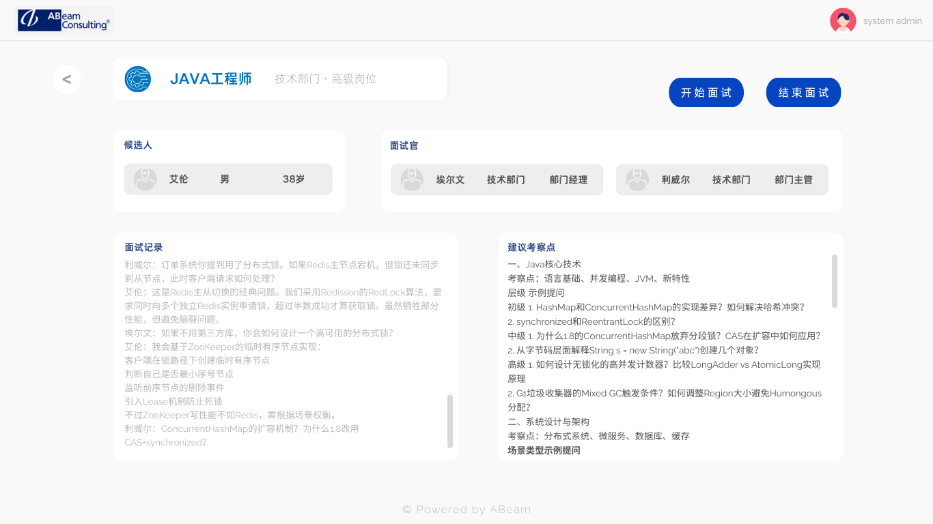Click 艾伦's answer about Redis主从切换
Screen dimensions: 933x524
point(283,306)
